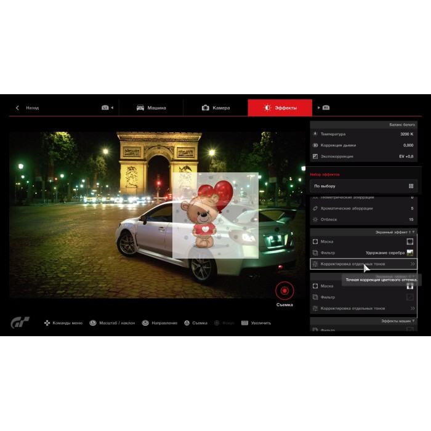Image resolution: width=431 pixels, height=431 pixels.
Task: Expand the lower Корректировка отдельных тонов chevron
Action: (413, 308)
